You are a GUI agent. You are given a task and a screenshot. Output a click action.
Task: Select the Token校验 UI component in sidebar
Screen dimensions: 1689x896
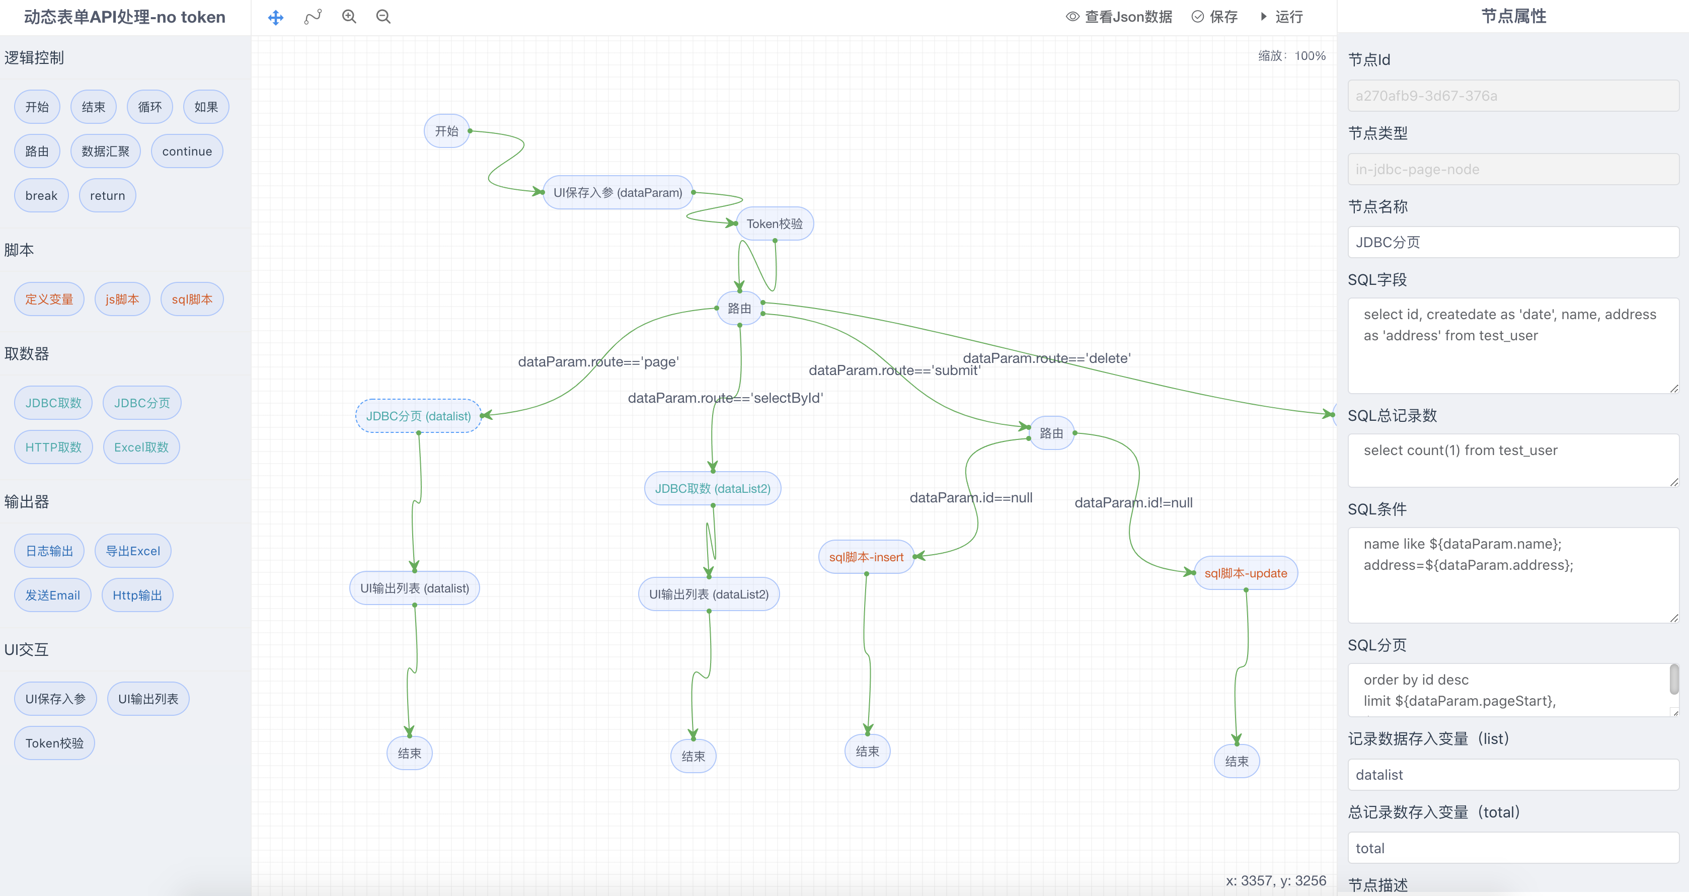tap(54, 743)
